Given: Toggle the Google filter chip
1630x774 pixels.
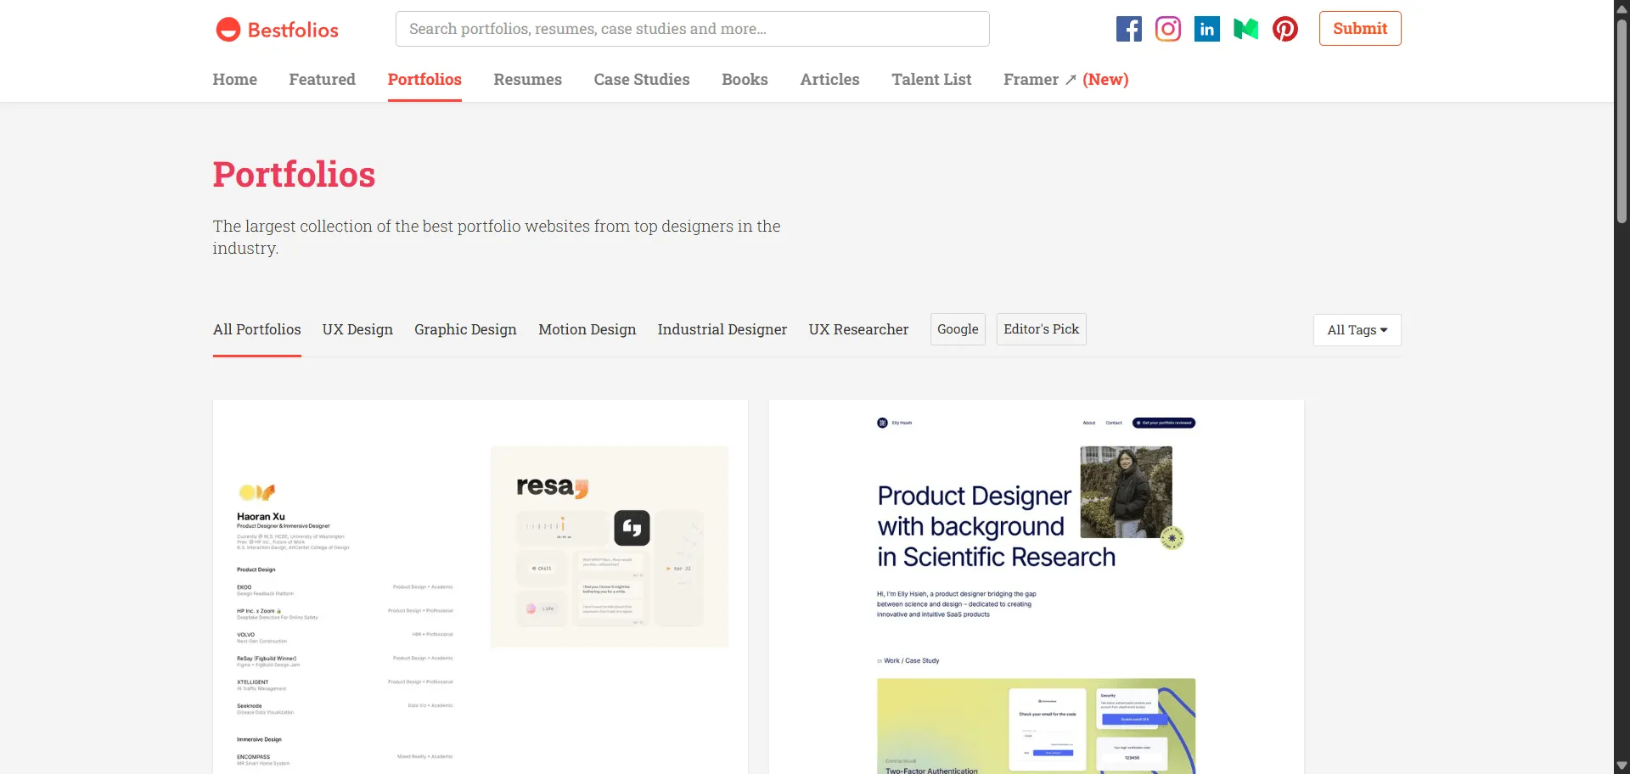Looking at the screenshot, I should coord(957,329).
